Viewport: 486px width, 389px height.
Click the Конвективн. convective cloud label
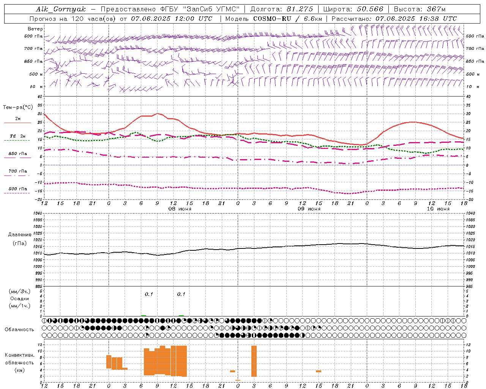click(x=20, y=355)
